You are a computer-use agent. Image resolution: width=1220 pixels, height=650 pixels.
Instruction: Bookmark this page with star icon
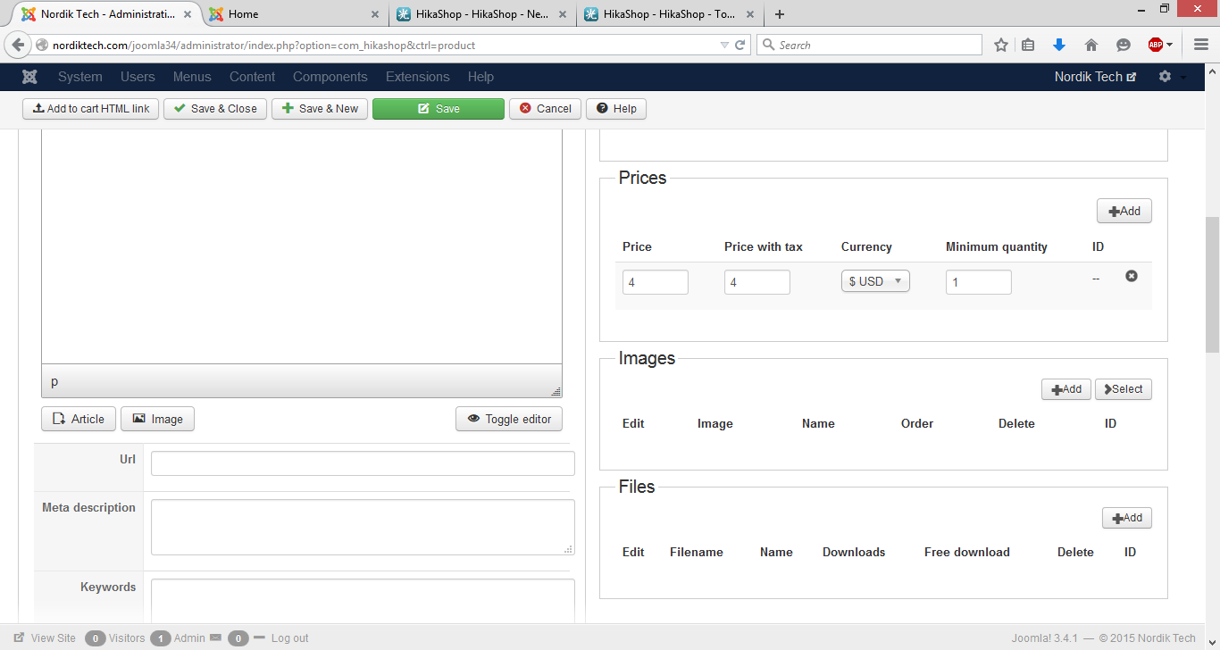(1001, 45)
